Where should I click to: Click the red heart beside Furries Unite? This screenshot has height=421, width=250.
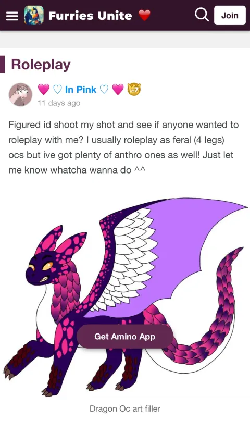[x=144, y=15]
